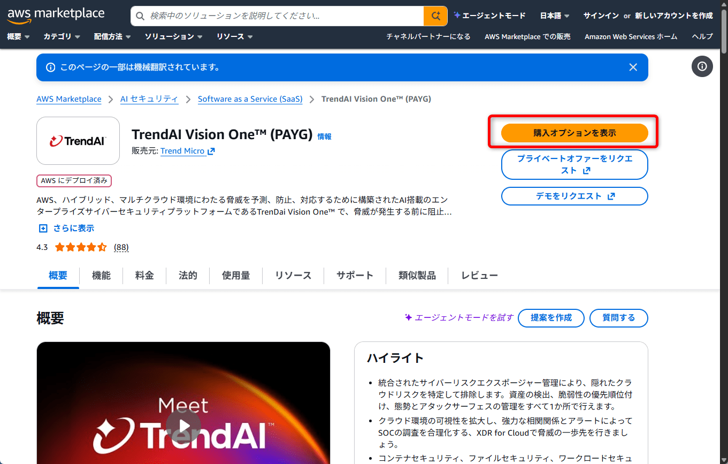728x464 pixels.
Task: Enable エージェントモード in the header
Action: [489, 16]
